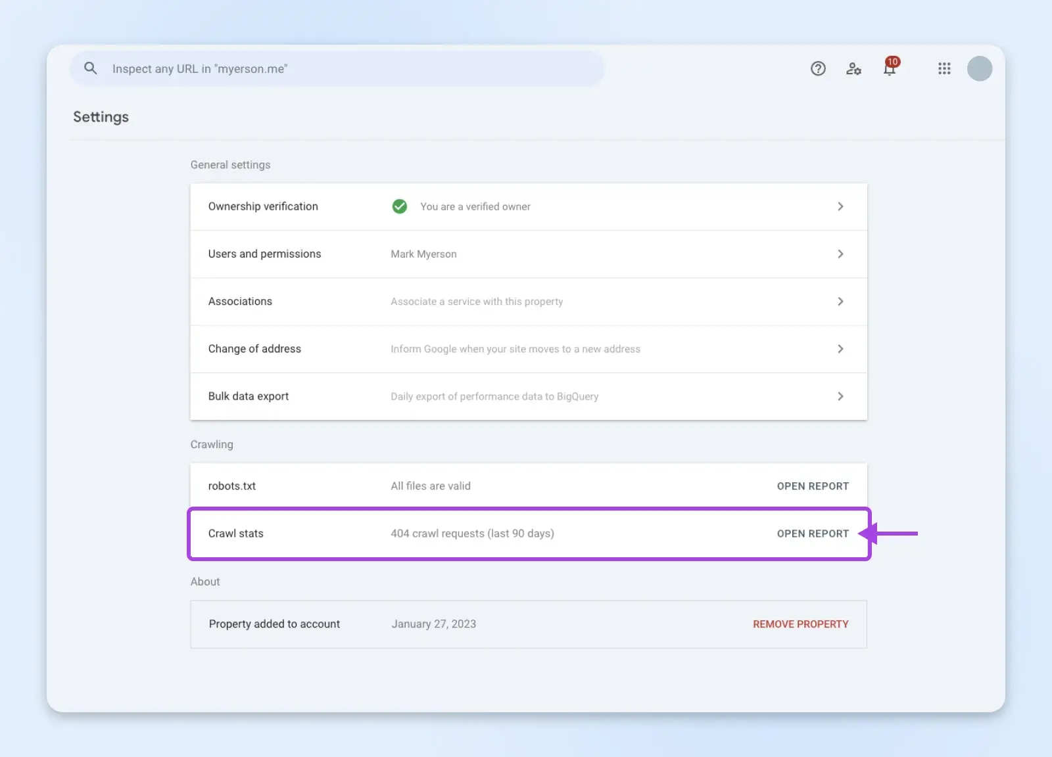
Task: Click the Mark Myerson user entry
Action: click(423, 254)
